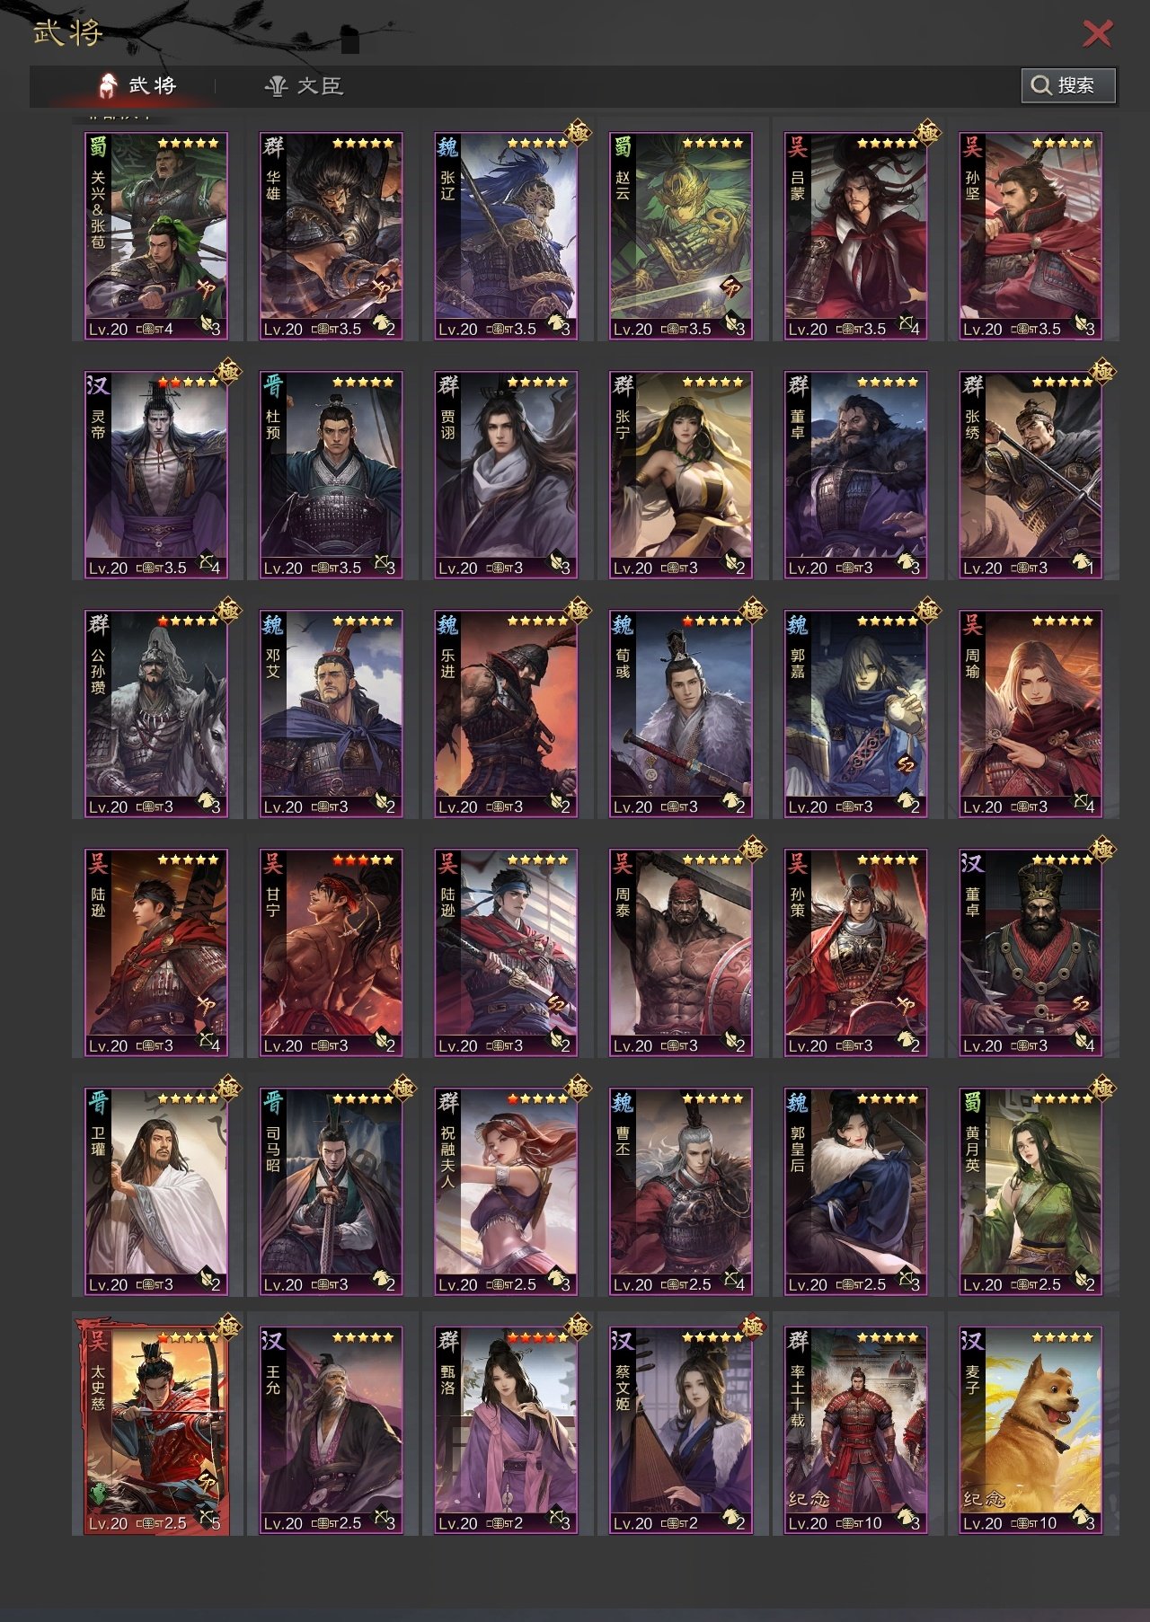Screen dimensions: 1150x1622
Task: Click the star rating on 灵帝 card
Action: coord(187,382)
